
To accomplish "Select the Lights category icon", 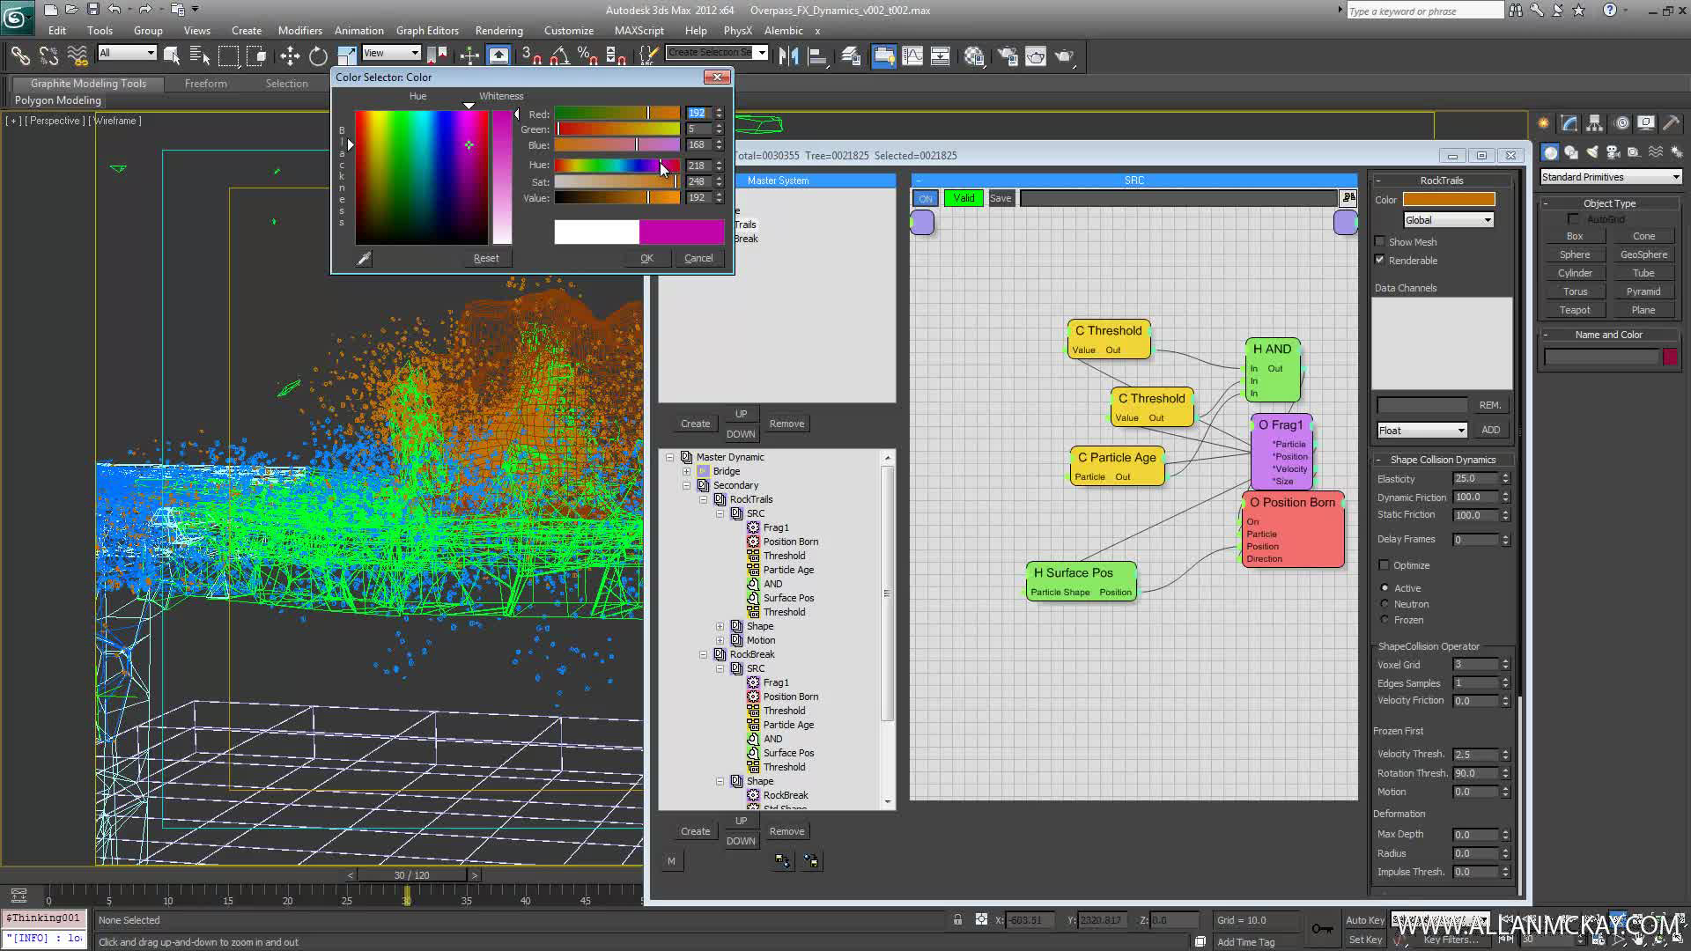I will [1592, 152].
